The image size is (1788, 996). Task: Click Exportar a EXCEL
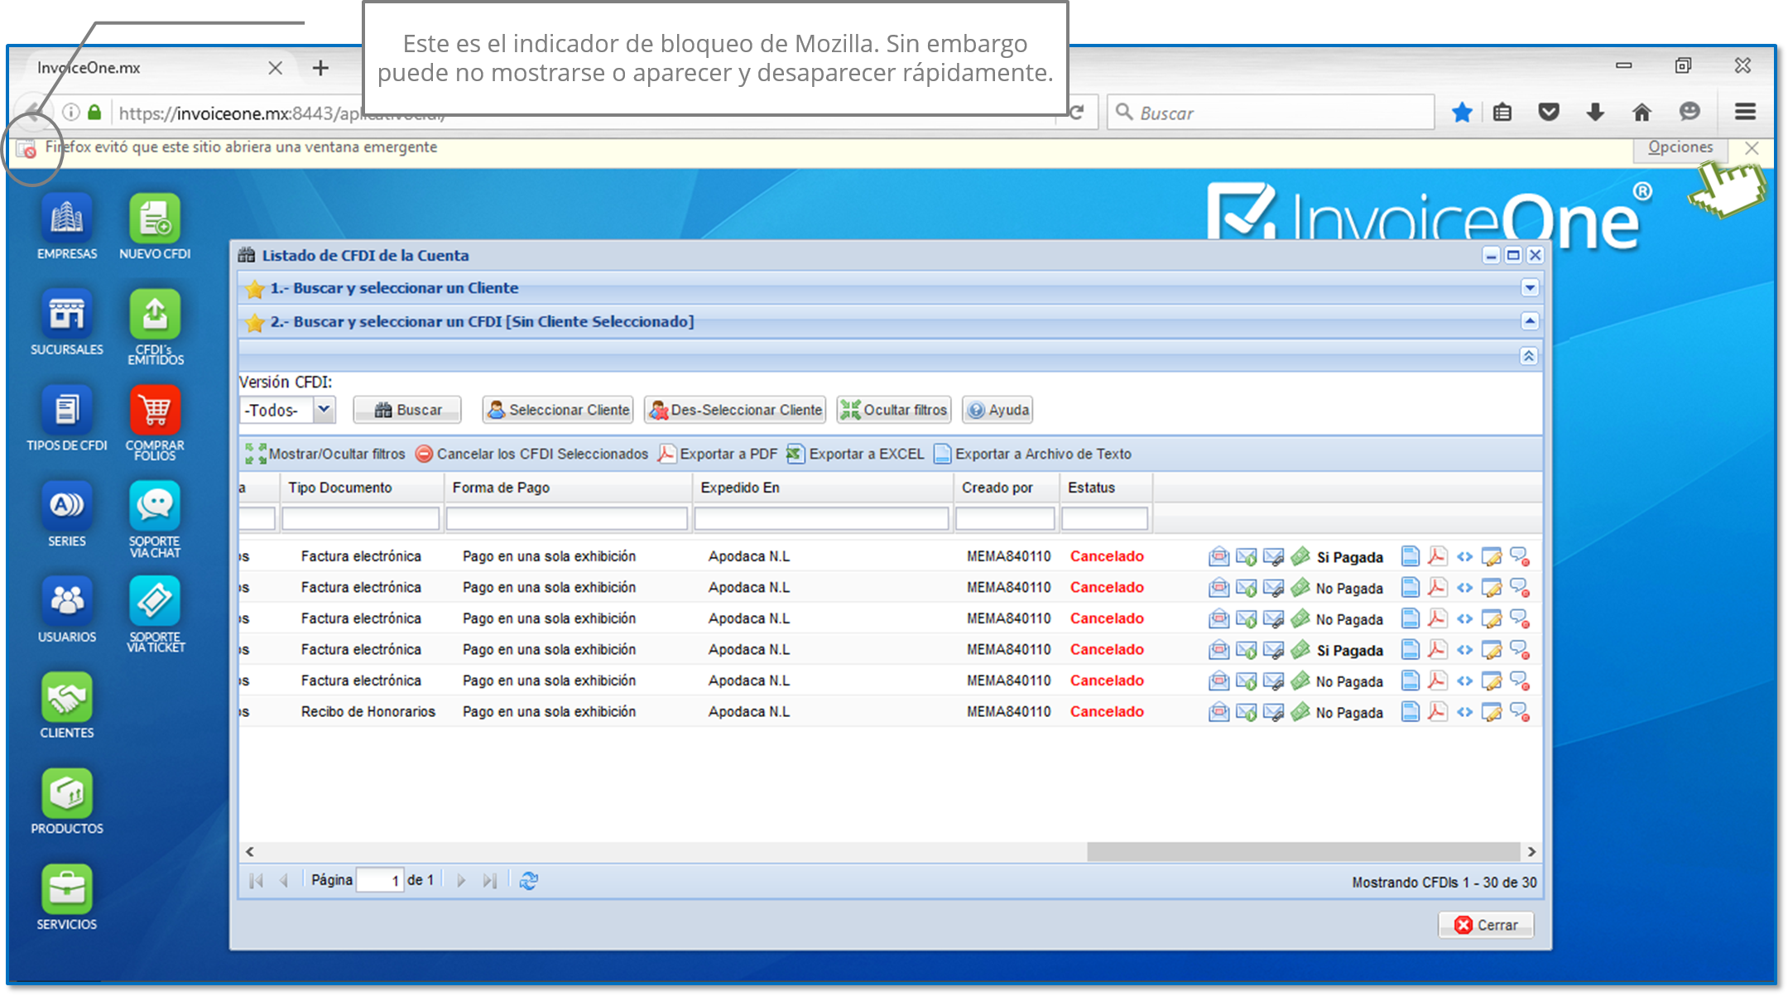(855, 454)
